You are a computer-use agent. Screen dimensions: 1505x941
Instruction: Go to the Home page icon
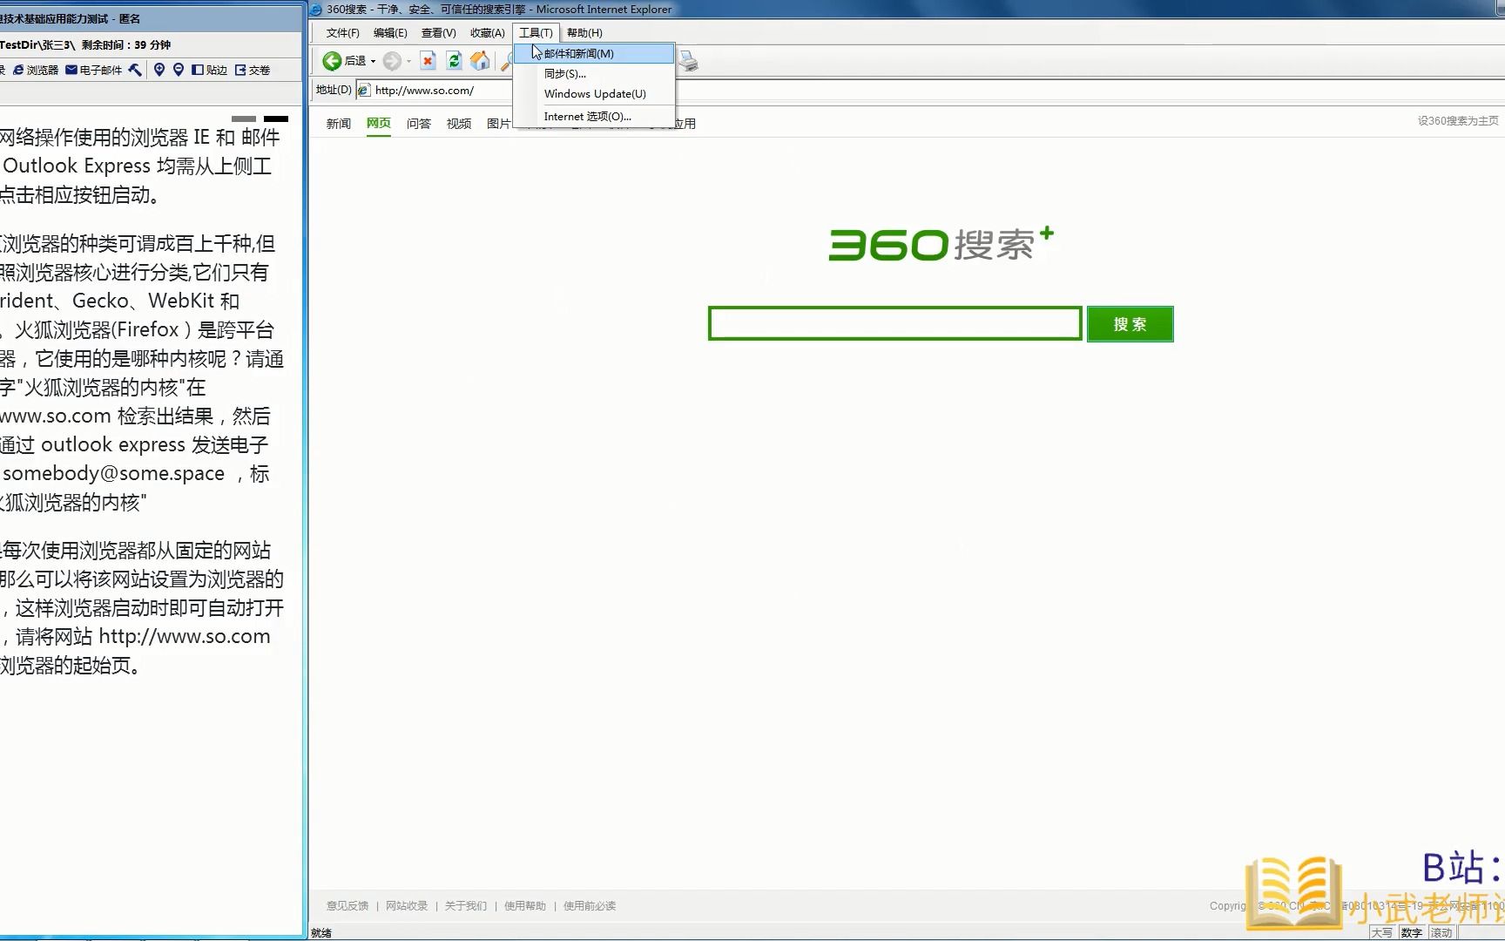(x=480, y=60)
